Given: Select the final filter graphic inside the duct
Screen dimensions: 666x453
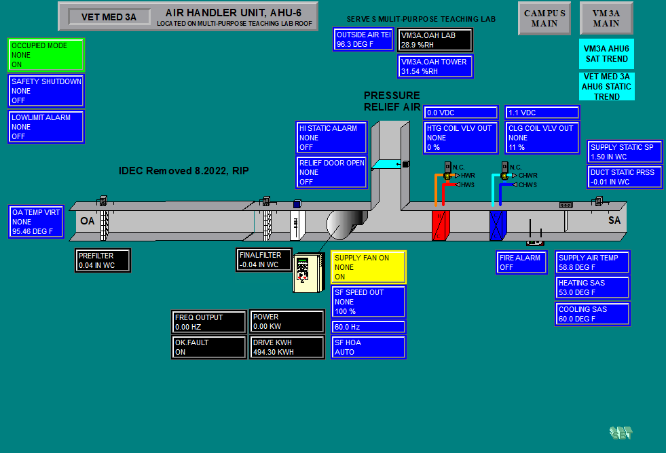Looking at the screenshot, I should (295, 224).
